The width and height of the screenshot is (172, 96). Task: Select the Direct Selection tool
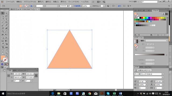coord(6,13)
